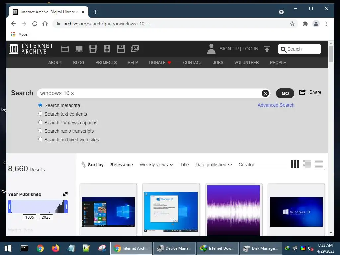Click the user avatar icon
Image resolution: width=340 pixels, height=255 pixels.
211,49
